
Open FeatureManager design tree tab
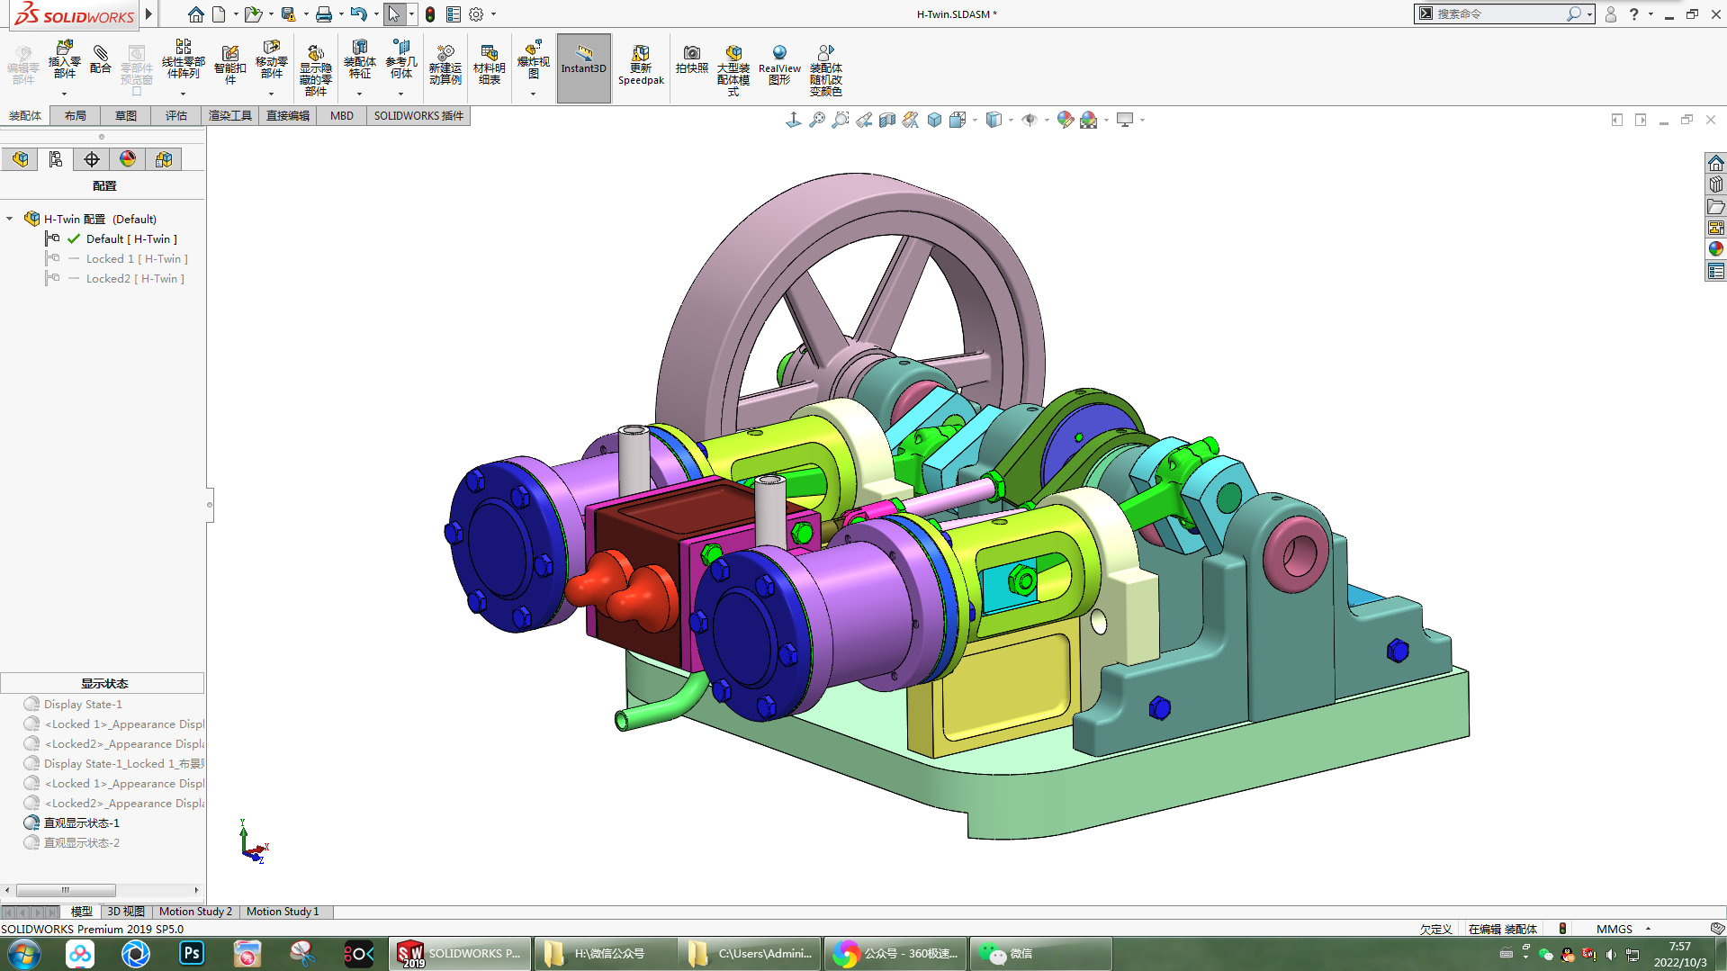coord(20,159)
